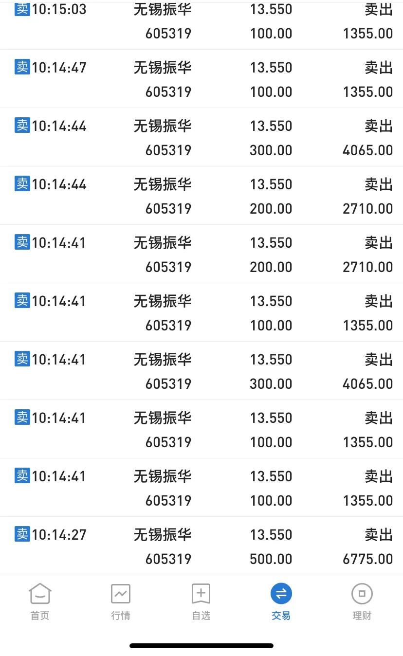Tap the 交易 trade icon
This screenshot has width=403, height=656.
pyautogui.click(x=281, y=594)
